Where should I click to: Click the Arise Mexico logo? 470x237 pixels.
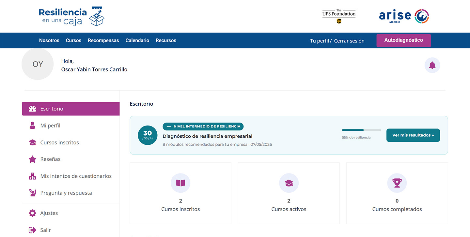[404, 16]
